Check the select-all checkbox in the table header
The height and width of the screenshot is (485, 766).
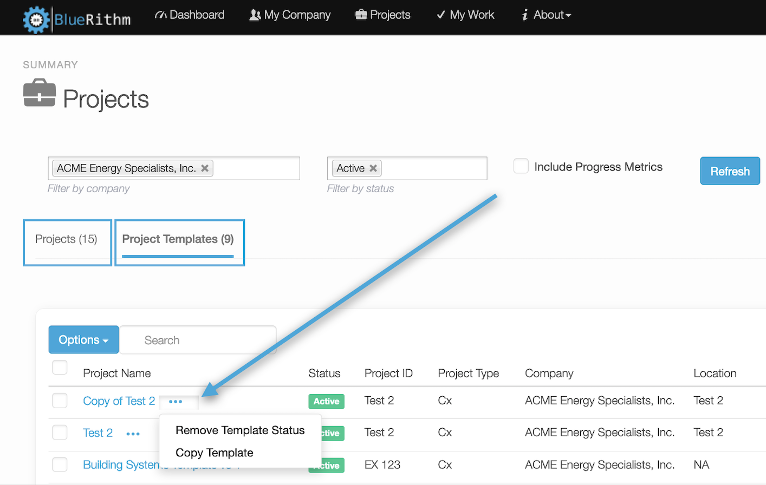pyautogui.click(x=60, y=367)
